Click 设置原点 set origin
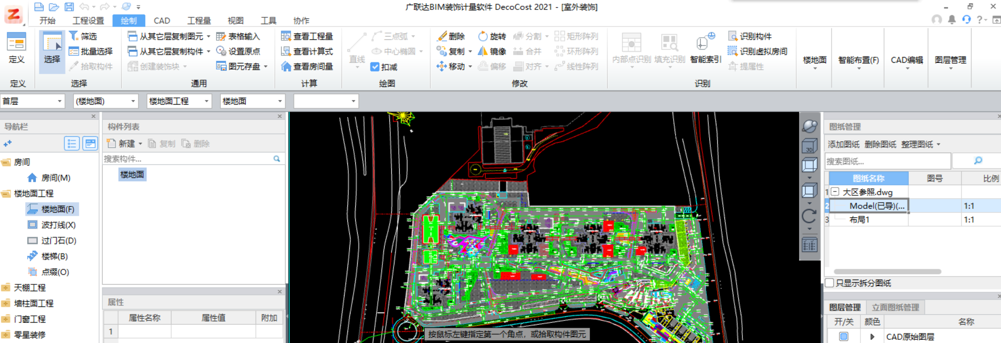The height and width of the screenshot is (343, 1001). pyautogui.click(x=238, y=51)
